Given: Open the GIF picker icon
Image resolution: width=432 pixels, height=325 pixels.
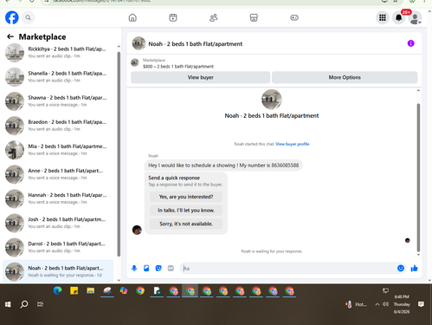Looking at the screenshot, I should [x=171, y=269].
